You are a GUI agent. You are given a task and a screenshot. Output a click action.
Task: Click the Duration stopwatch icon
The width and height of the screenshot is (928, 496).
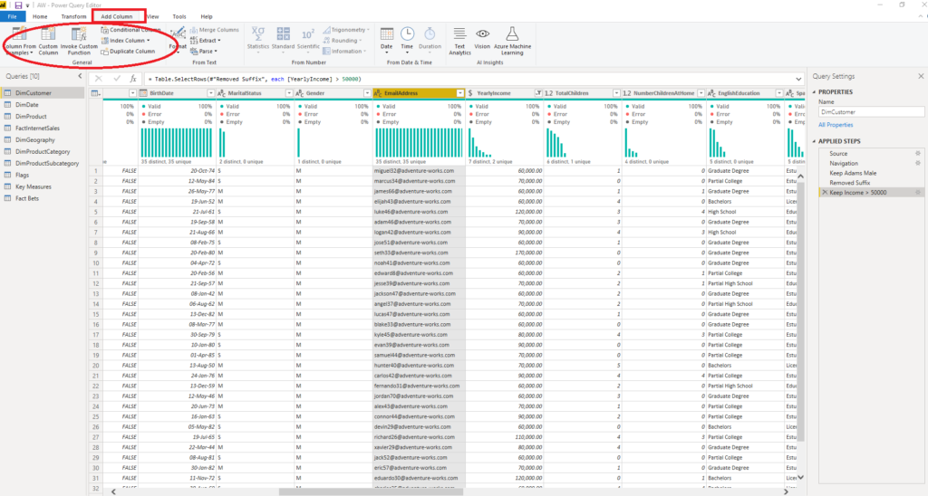coord(430,33)
